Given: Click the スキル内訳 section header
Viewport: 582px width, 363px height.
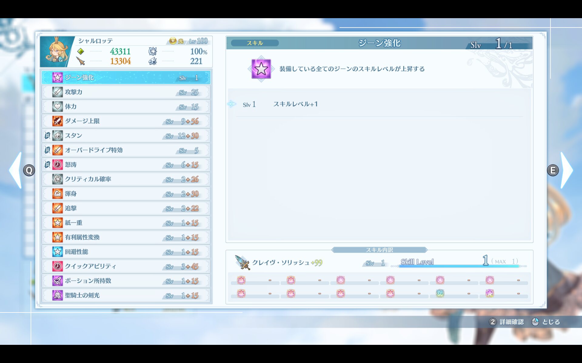Looking at the screenshot, I should coord(379,250).
